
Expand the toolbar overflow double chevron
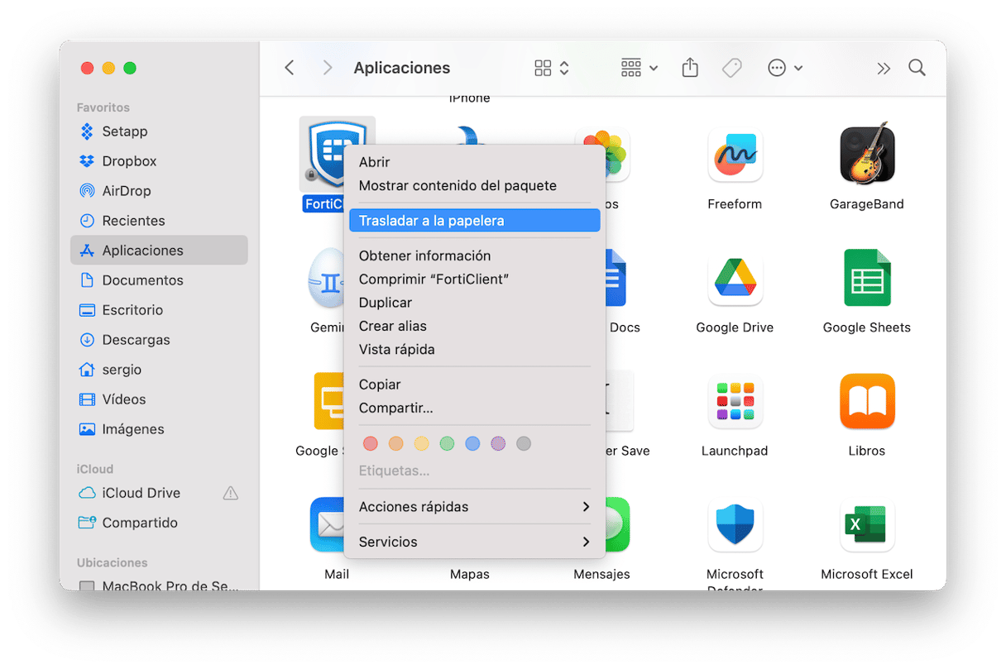click(x=884, y=68)
